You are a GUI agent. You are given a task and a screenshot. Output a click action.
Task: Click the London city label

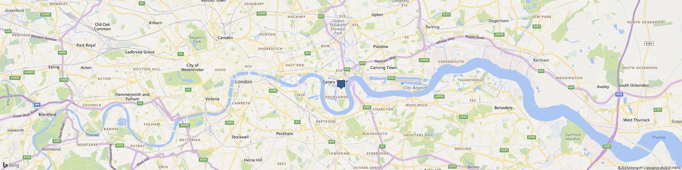click(244, 82)
